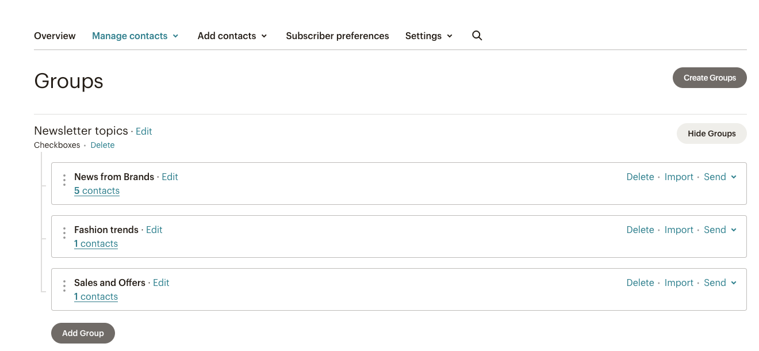Viewport: 759px width, 351px height.
Task: Click the Create Groups button
Action: point(710,78)
